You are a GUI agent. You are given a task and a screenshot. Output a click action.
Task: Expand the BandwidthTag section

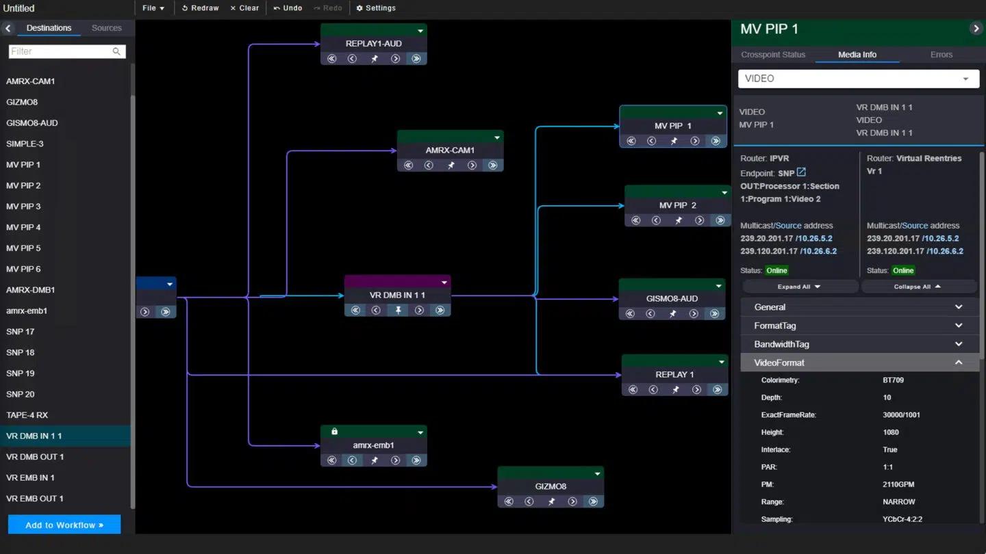click(x=859, y=344)
